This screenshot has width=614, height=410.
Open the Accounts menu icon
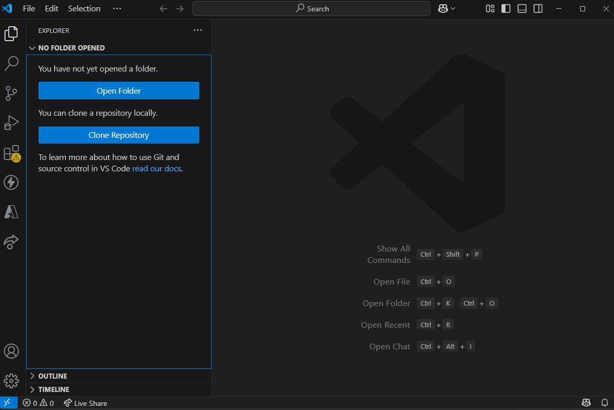coord(11,351)
